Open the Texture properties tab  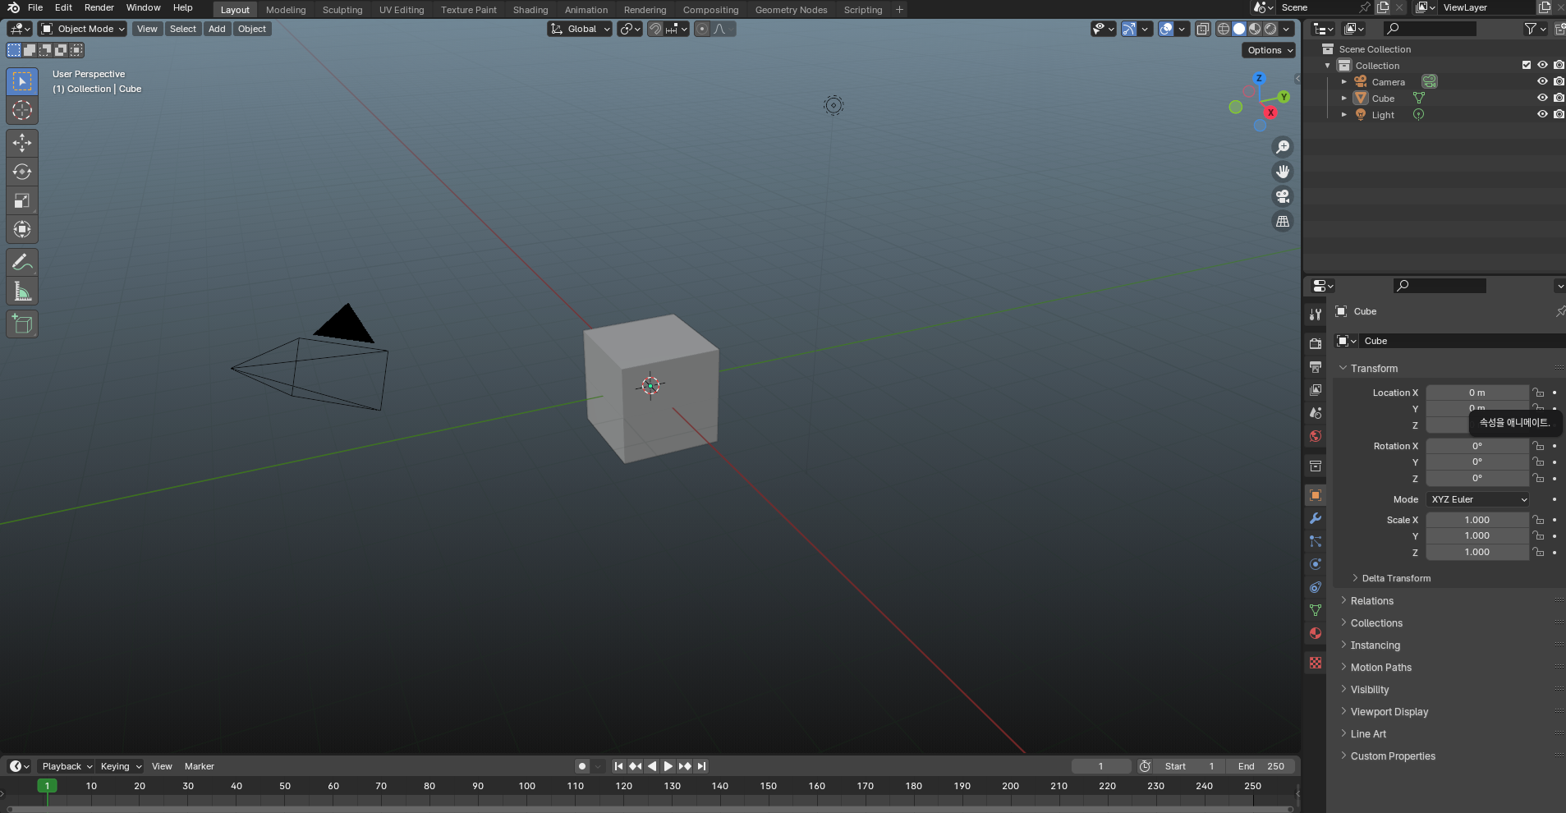(x=1316, y=663)
